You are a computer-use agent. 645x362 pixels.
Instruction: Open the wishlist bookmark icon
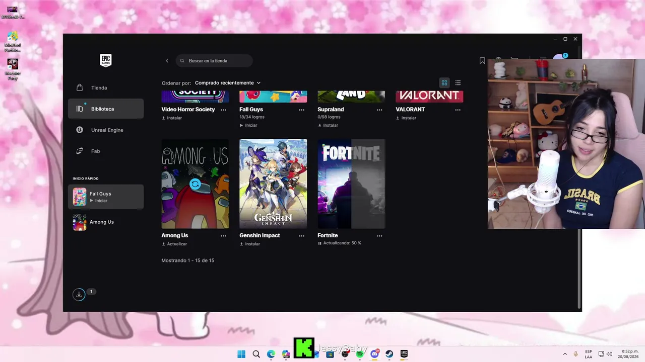[482, 61]
